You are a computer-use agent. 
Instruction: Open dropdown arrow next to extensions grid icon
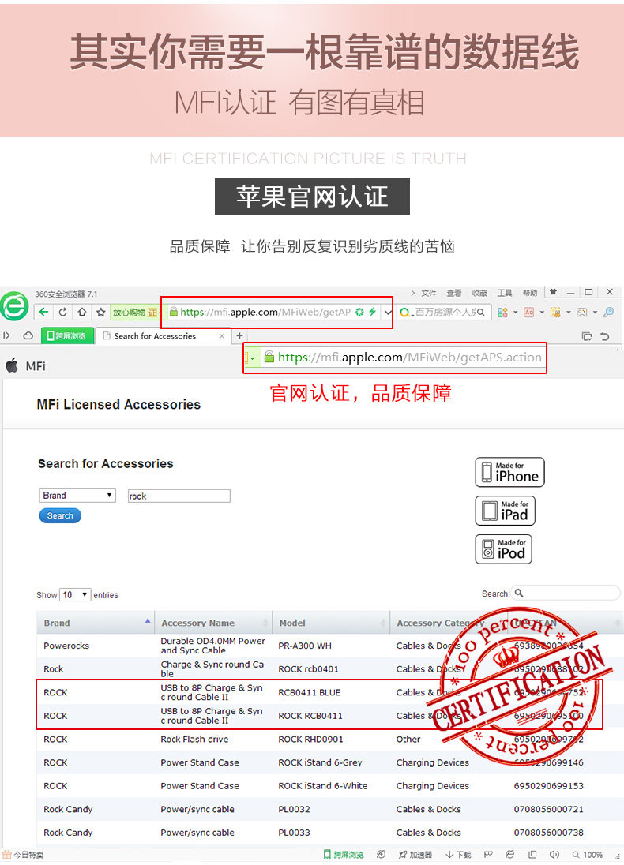coord(515,313)
